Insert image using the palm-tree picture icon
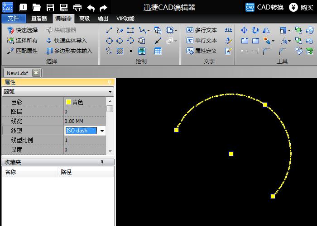The width and height of the screenshot is (317, 226). 142,51
